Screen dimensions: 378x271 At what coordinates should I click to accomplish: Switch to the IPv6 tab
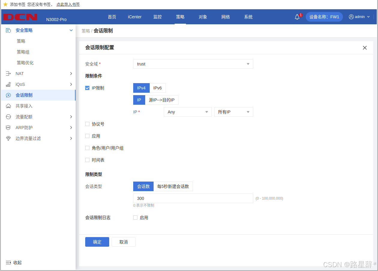pos(157,88)
